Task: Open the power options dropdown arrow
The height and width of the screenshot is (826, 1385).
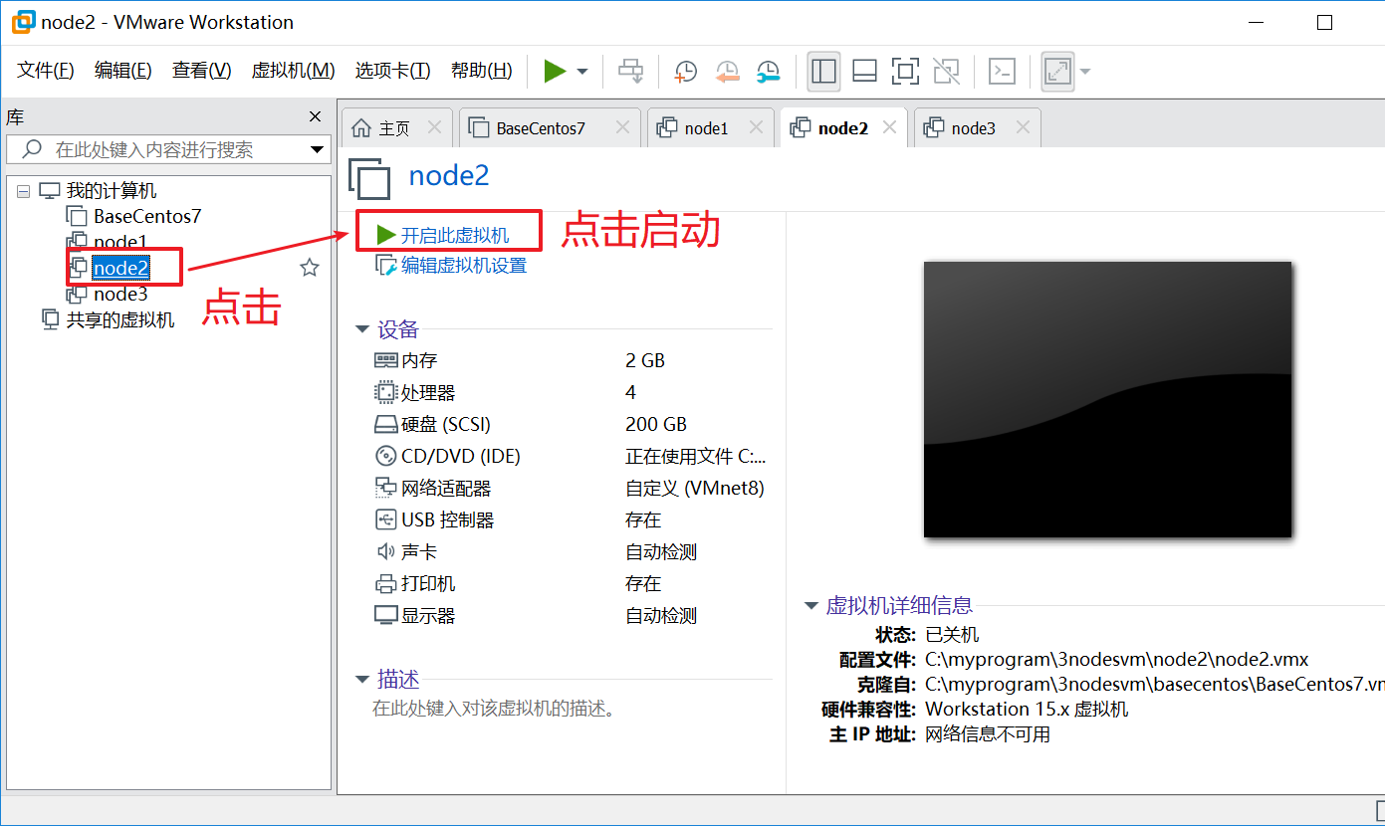Action: click(582, 72)
